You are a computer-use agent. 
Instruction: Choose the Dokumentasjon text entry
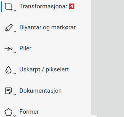(x=40, y=91)
